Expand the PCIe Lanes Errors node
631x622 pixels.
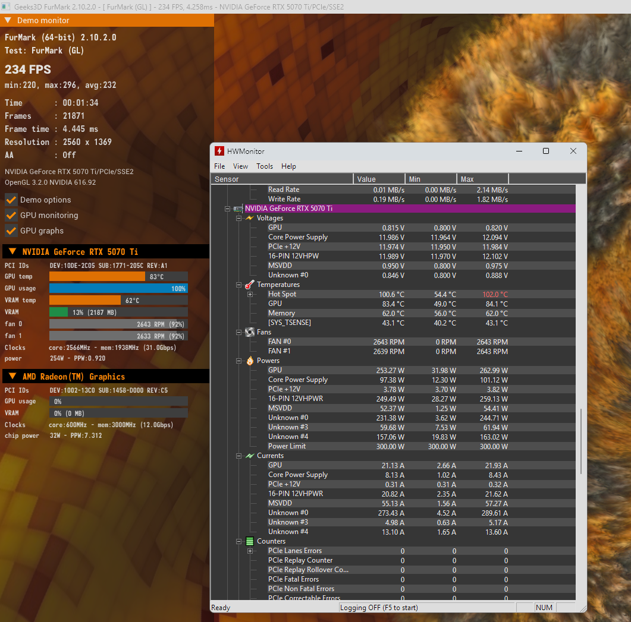click(x=250, y=551)
